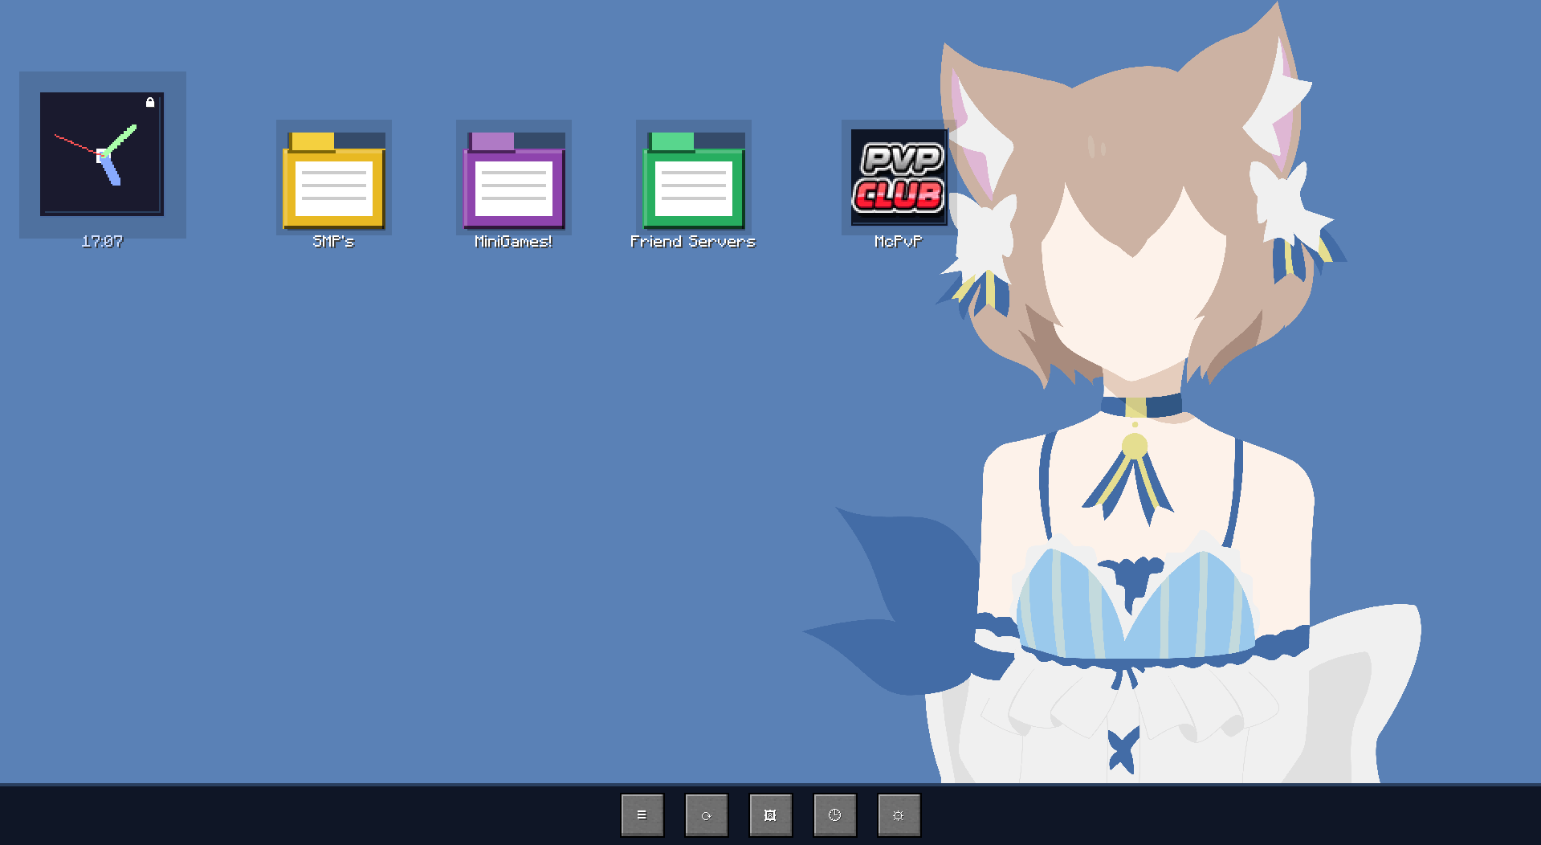
Task: Open the purple MiniGames! folder
Action: [x=514, y=180]
